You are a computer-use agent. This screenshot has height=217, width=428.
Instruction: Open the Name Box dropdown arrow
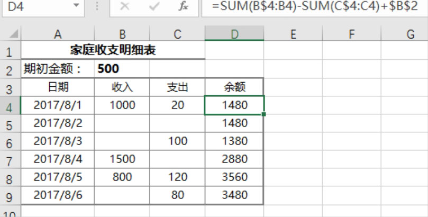[x=76, y=5]
